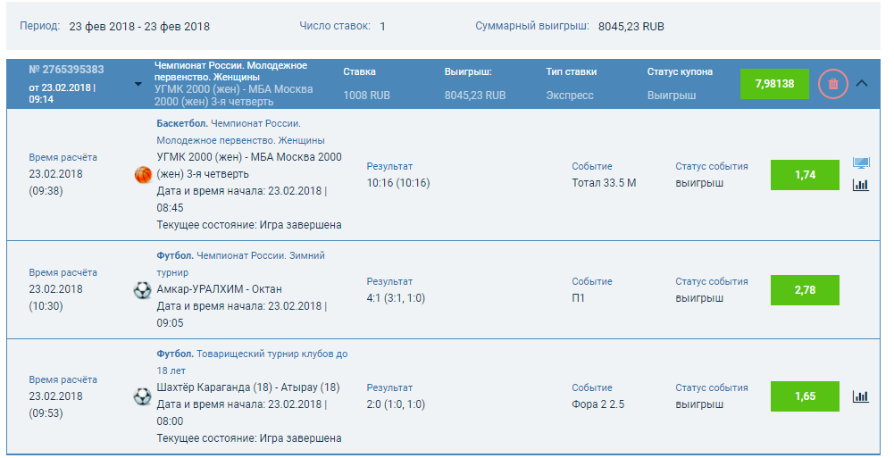This screenshot has height=458, width=894.
Task: Click result 2:0 (1:0, 1:0)
Action: pos(396,404)
